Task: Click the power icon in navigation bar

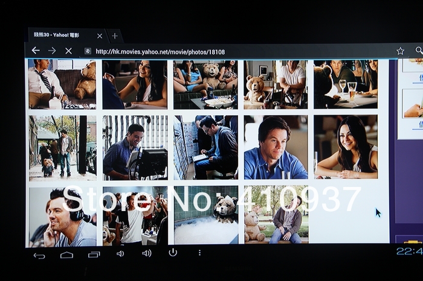Action: click(173, 253)
